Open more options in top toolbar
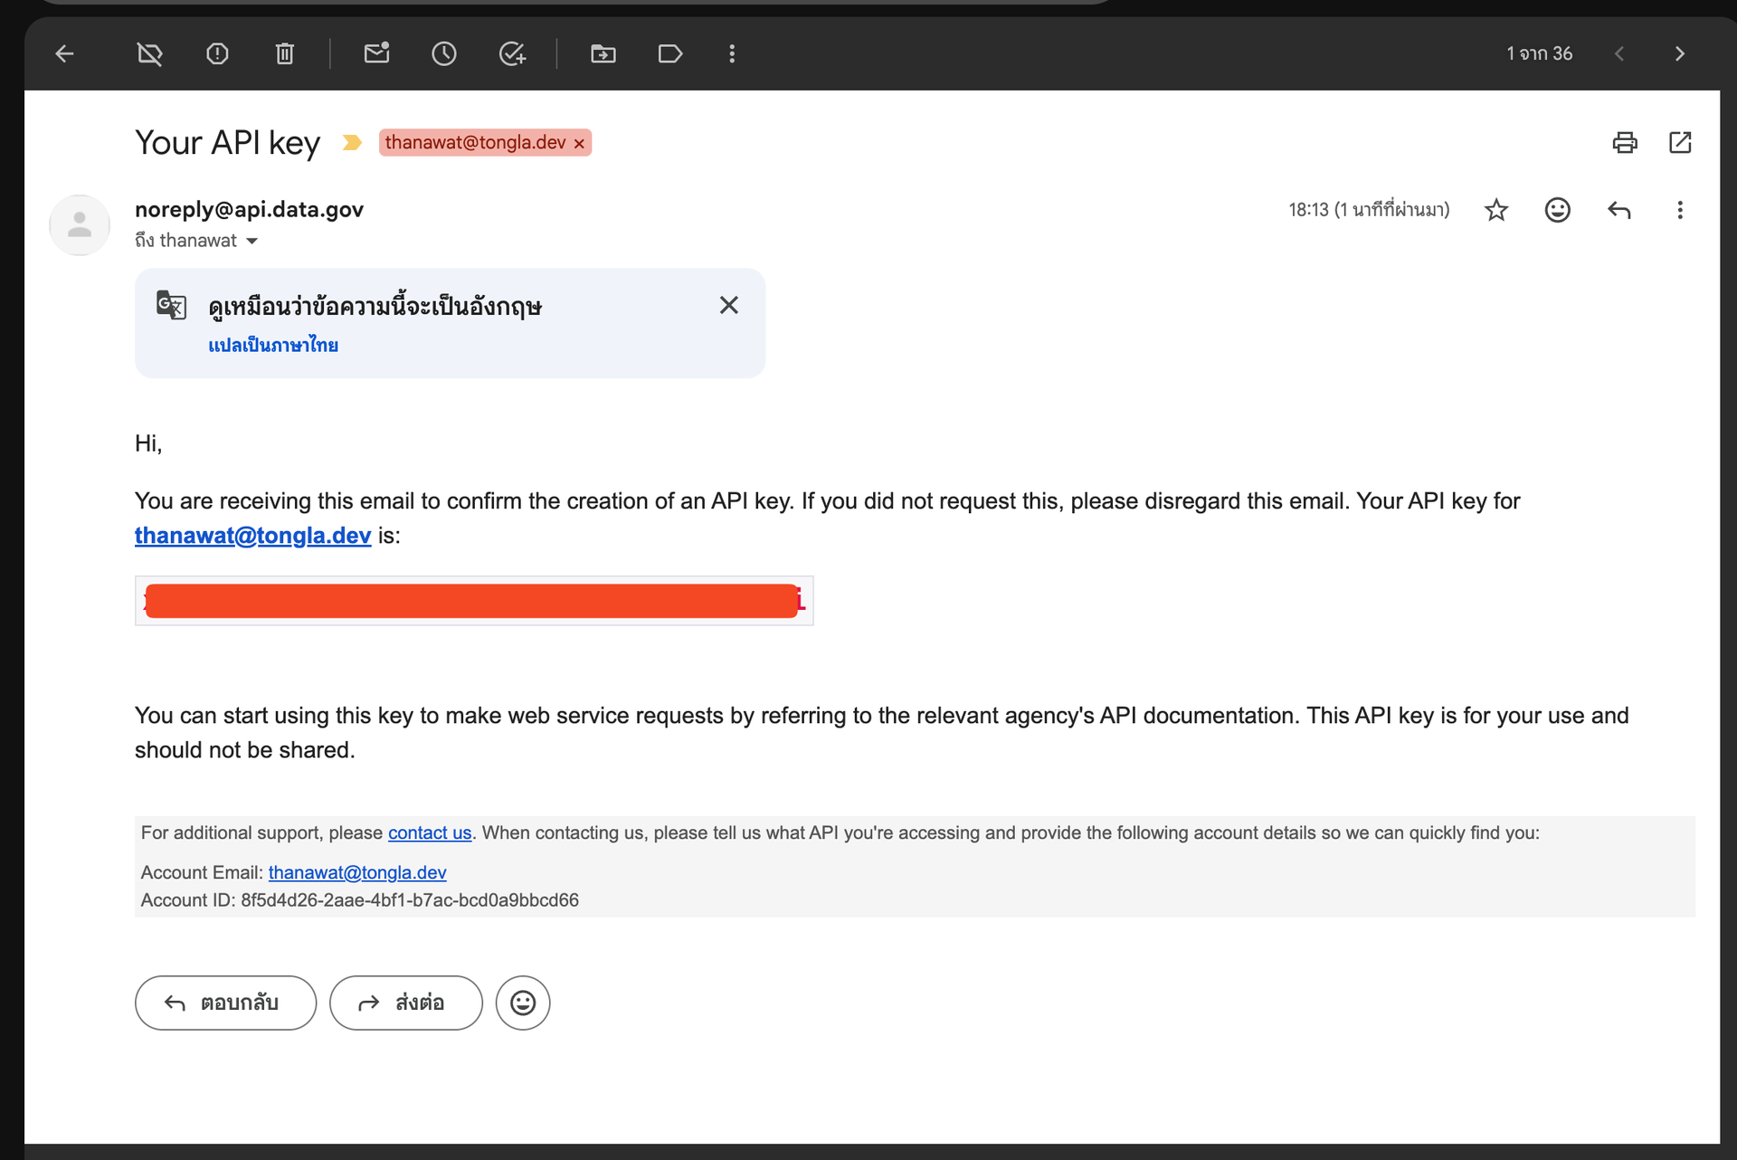 click(x=732, y=54)
